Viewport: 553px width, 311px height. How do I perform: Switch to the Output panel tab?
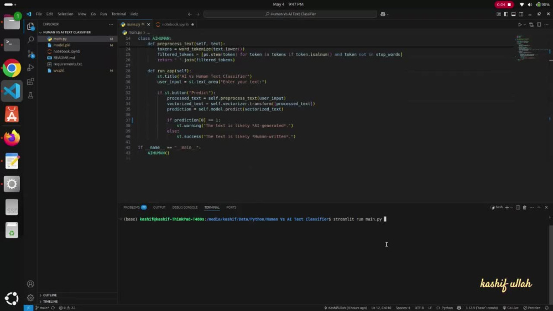click(159, 208)
